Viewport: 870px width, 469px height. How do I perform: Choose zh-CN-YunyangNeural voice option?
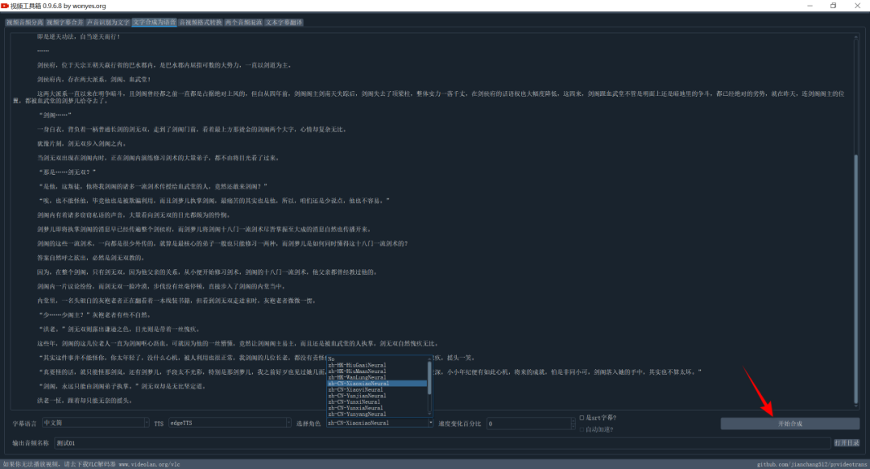377,414
